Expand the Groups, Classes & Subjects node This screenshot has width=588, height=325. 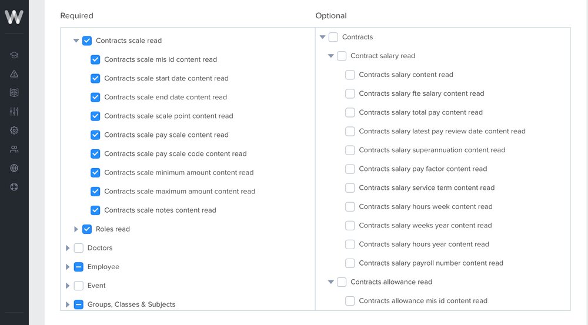tap(68, 304)
